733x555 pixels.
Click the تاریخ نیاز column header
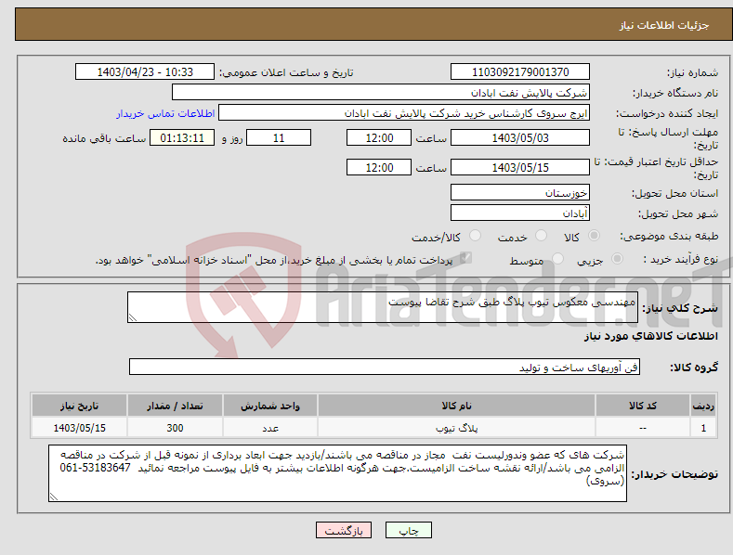click(79, 406)
